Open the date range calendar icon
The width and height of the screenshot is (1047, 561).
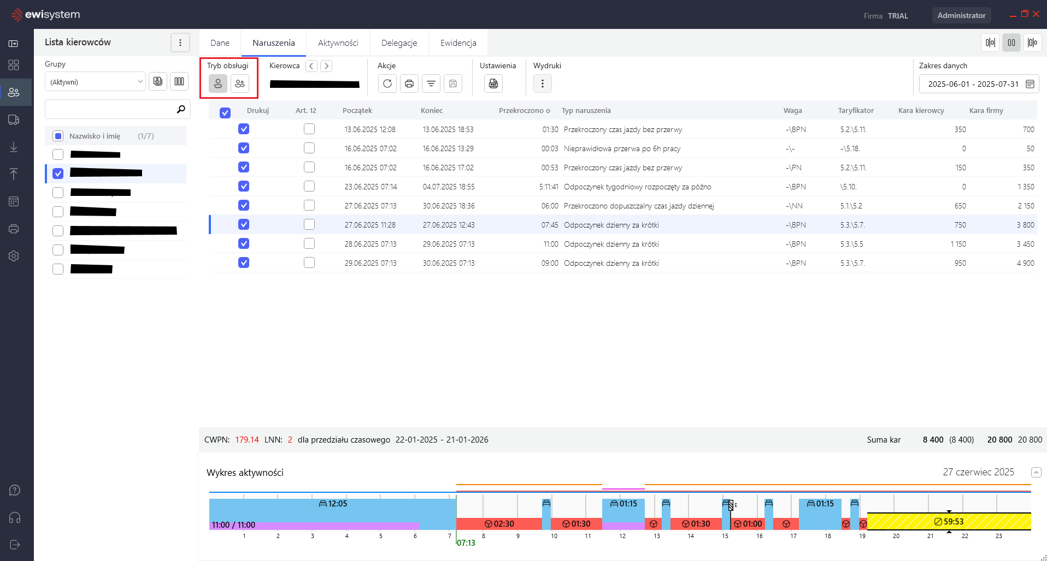click(x=1030, y=84)
